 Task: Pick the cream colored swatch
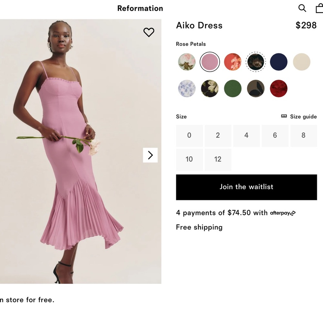tap(301, 62)
